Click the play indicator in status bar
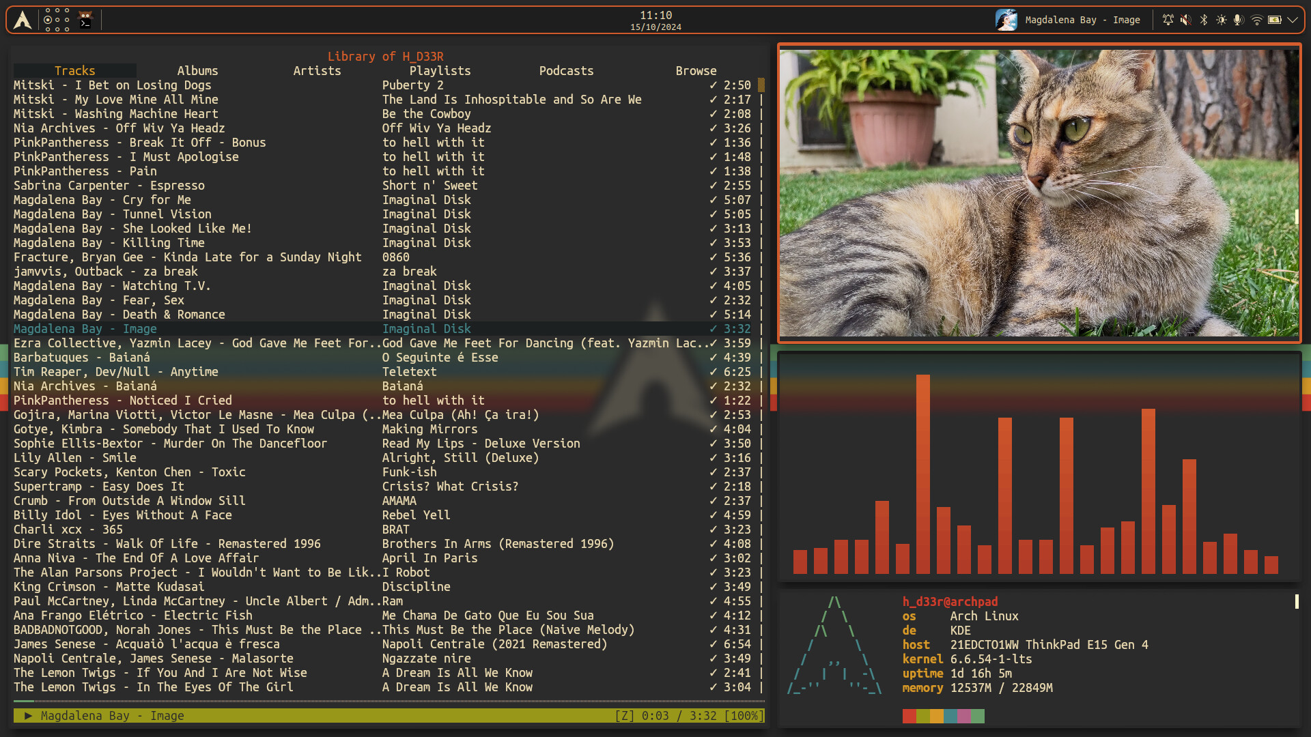Viewport: 1311px width, 737px height. [28, 715]
